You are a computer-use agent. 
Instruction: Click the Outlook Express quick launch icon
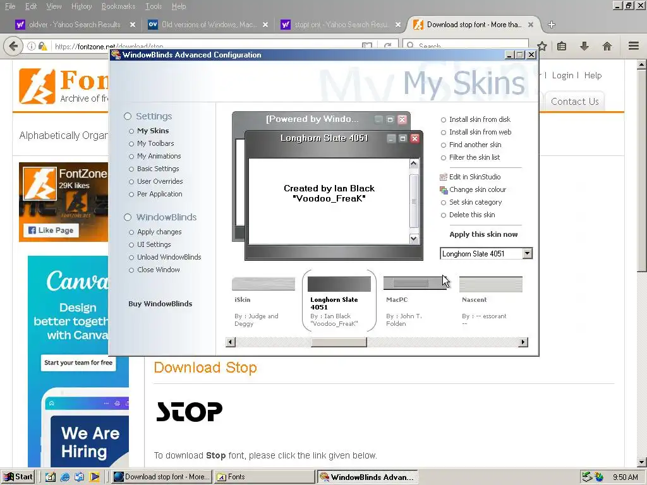80,477
